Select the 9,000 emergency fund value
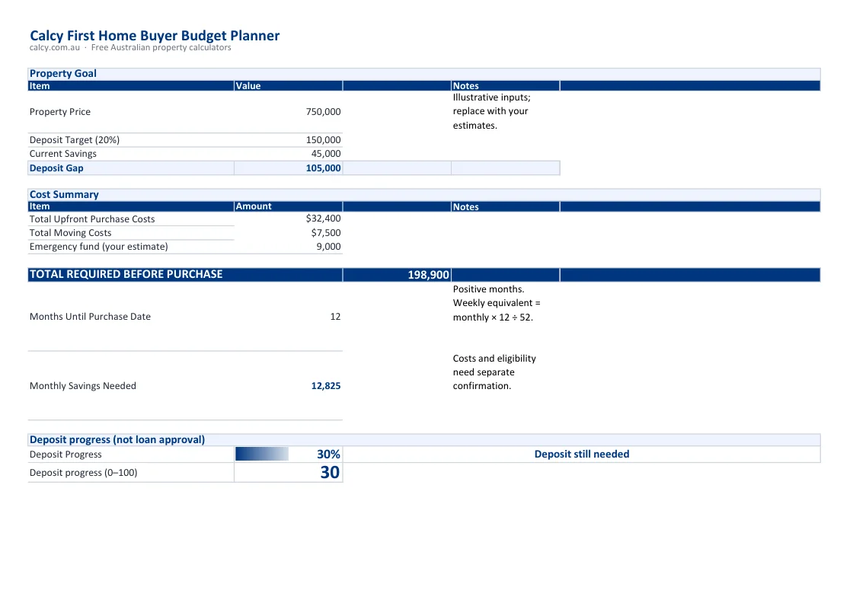The image size is (853, 603). tap(328, 247)
